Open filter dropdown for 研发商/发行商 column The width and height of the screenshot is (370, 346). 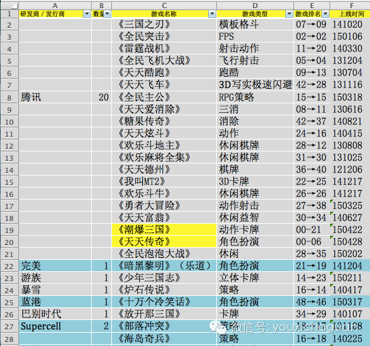click(87, 14)
